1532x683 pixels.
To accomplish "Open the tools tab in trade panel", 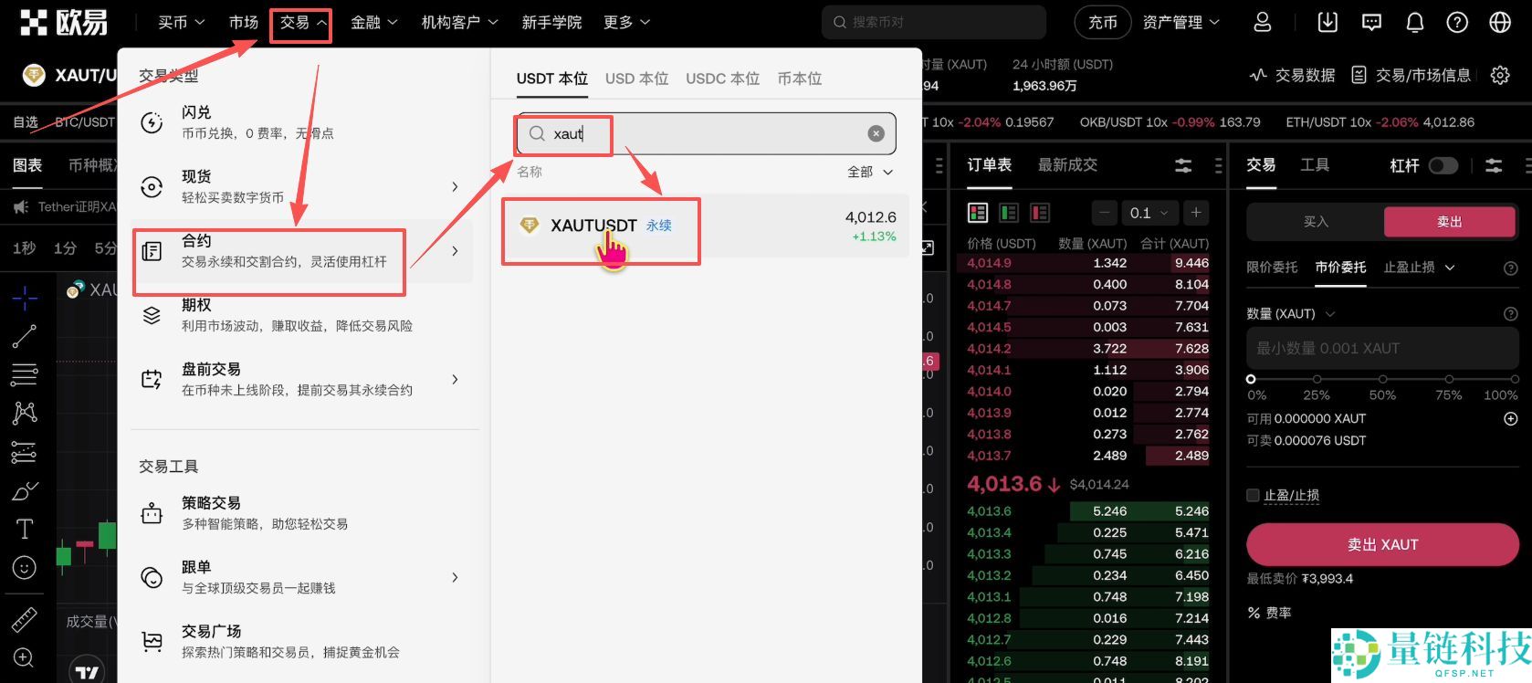I will pyautogui.click(x=1314, y=164).
